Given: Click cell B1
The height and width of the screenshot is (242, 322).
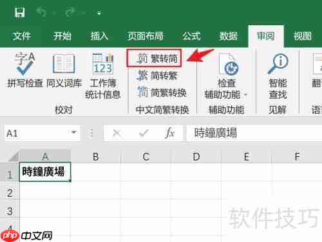Looking at the screenshot, I should tap(96, 172).
